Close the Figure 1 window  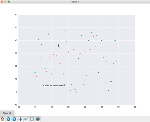coord(2,2)
